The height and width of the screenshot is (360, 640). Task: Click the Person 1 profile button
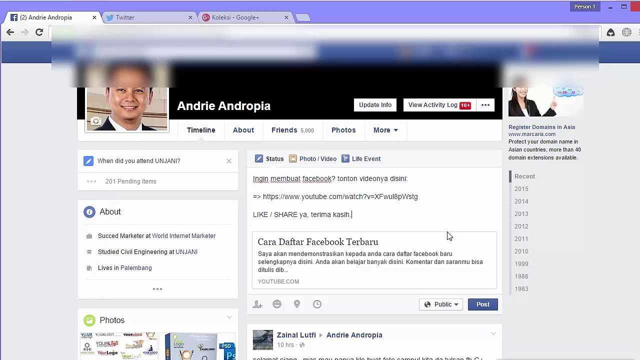[584, 6]
